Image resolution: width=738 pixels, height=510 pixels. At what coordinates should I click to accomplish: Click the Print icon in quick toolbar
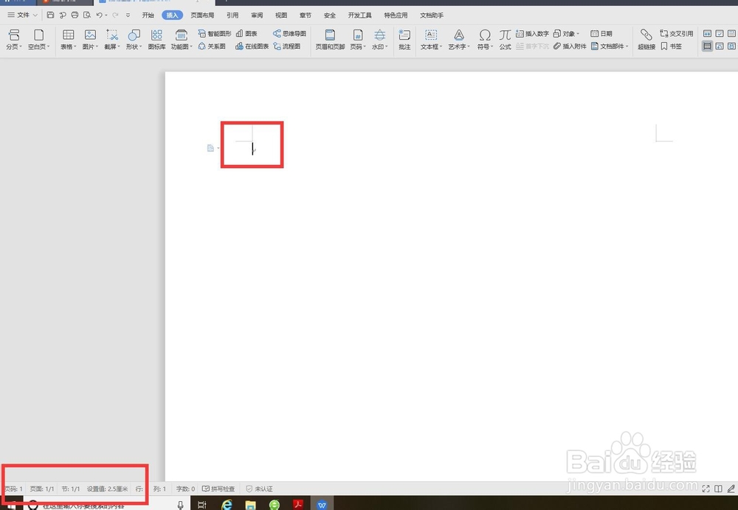tap(75, 15)
